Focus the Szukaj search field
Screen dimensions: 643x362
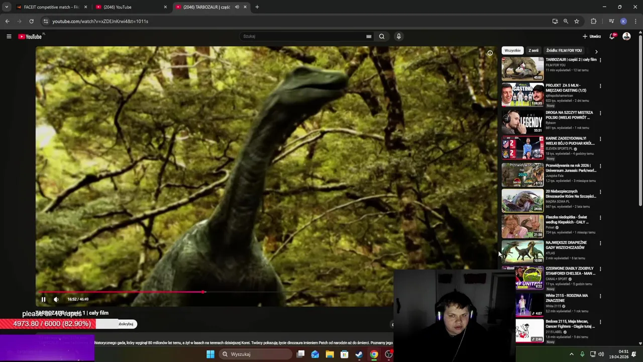tap(304, 36)
